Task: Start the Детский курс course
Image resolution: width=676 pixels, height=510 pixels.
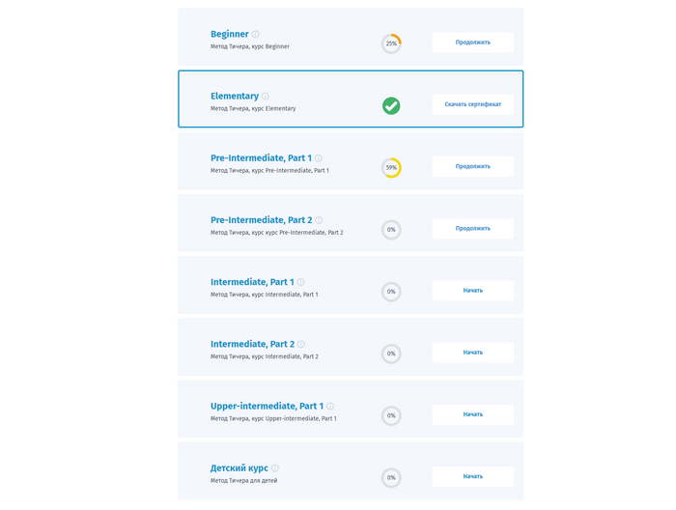Action: [x=472, y=476]
